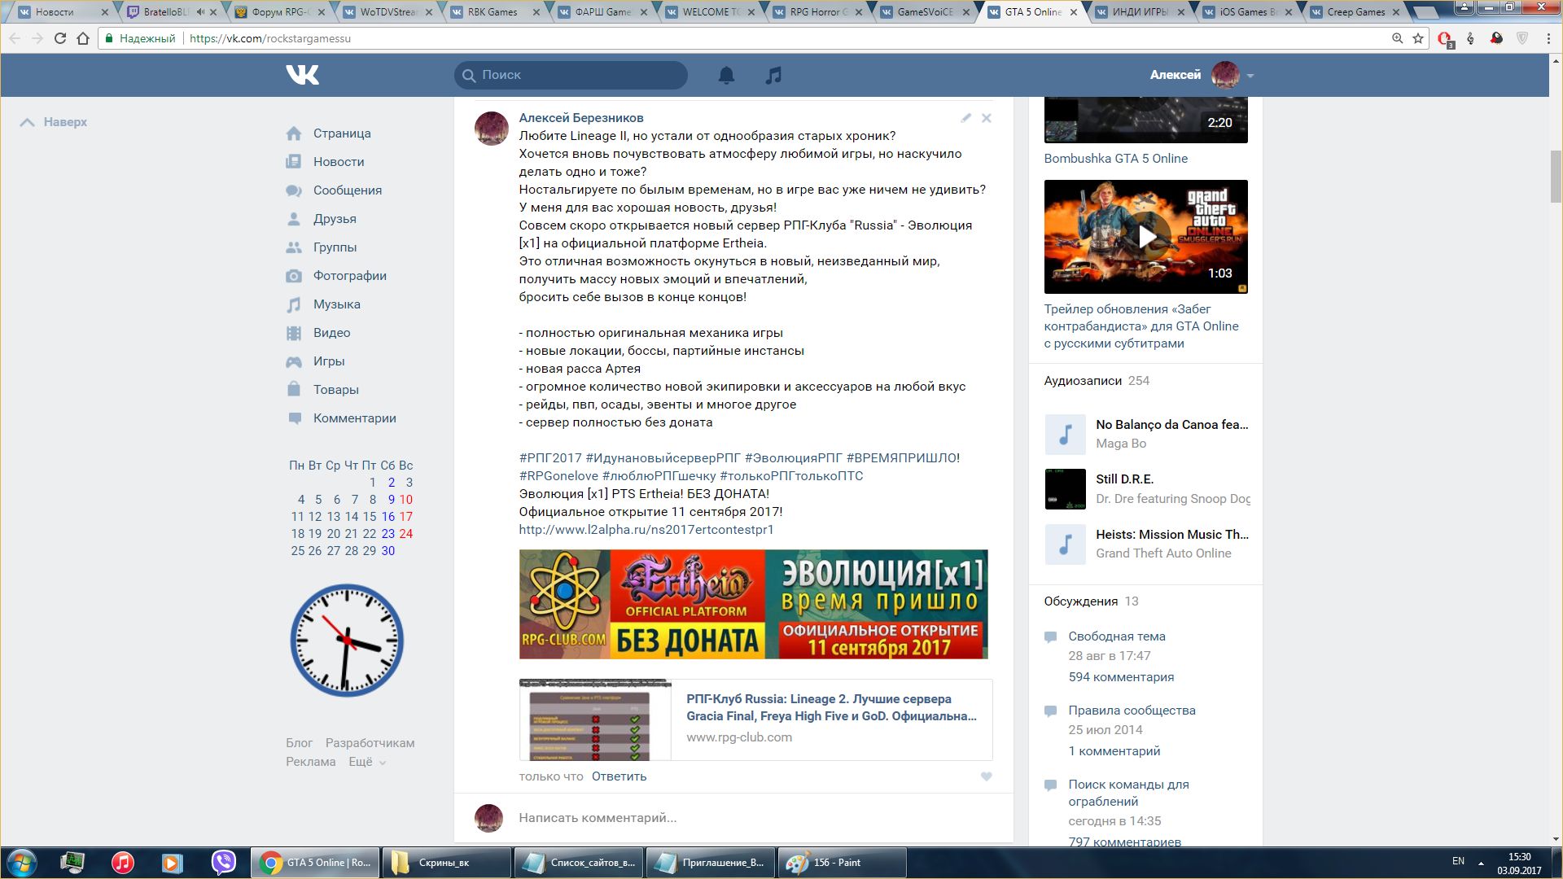1563x879 pixels.
Task: Open Музыка in the left menu
Action: coord(337,304)
